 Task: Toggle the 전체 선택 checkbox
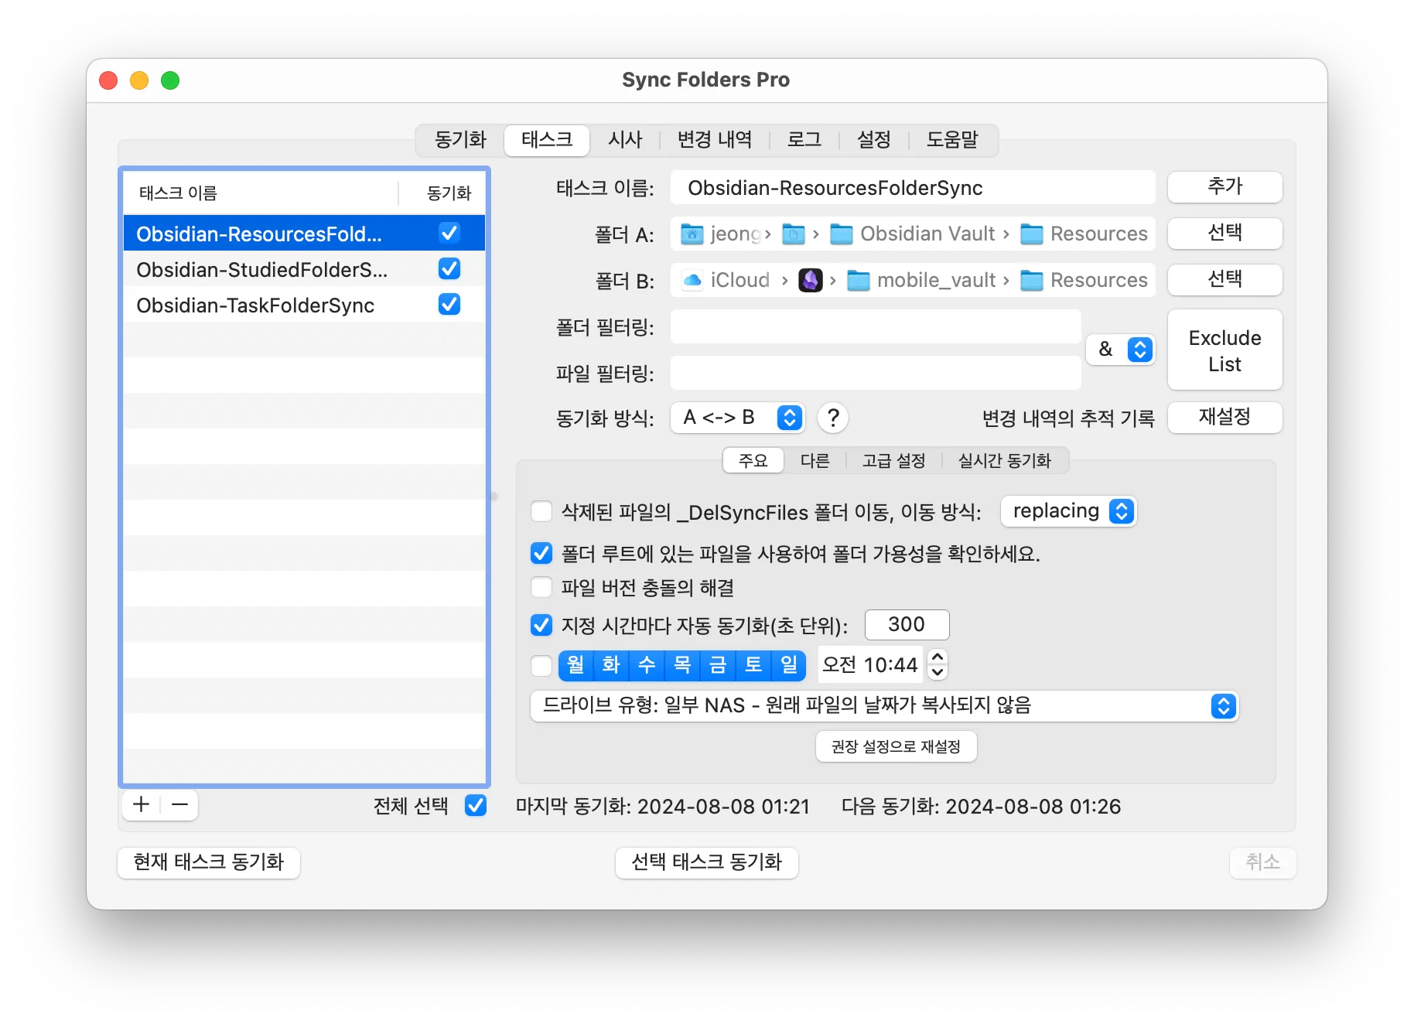[x=476, y=805]
